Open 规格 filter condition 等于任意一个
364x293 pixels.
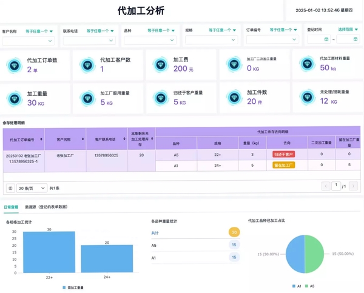222,30
